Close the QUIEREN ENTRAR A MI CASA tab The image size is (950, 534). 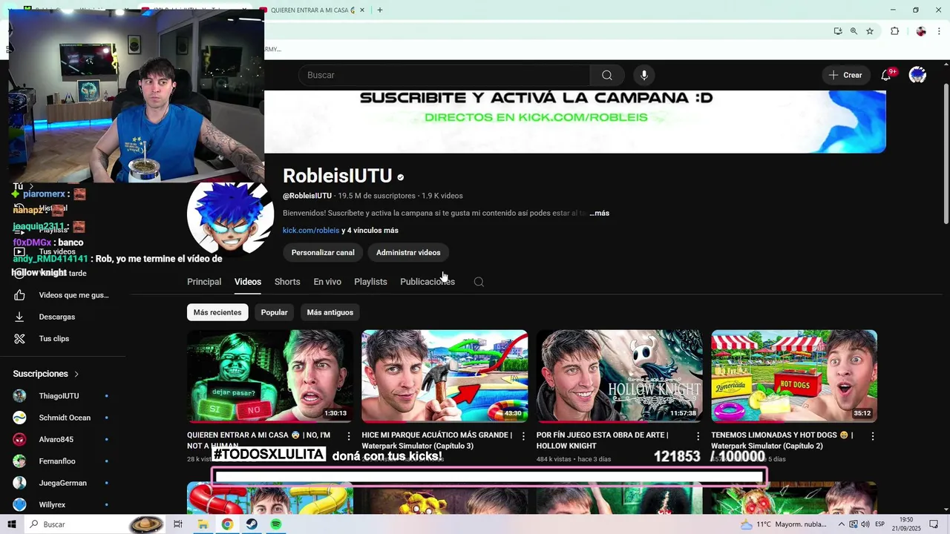(x=362, y=10)
